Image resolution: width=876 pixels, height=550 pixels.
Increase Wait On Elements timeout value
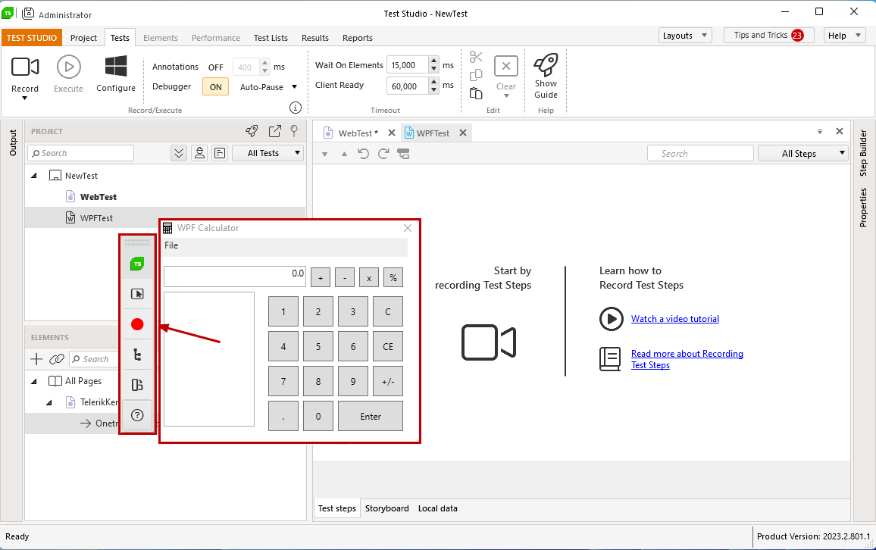(434, 61)
